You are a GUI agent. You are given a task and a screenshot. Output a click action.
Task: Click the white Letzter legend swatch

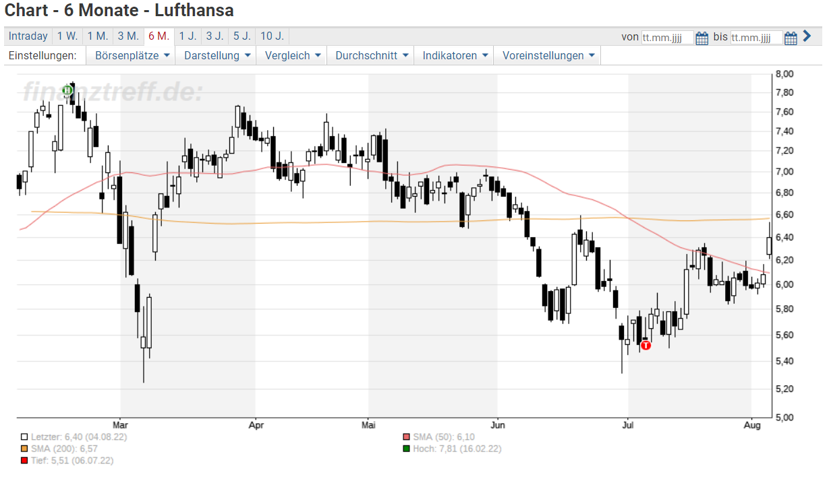tap(24, 437)
